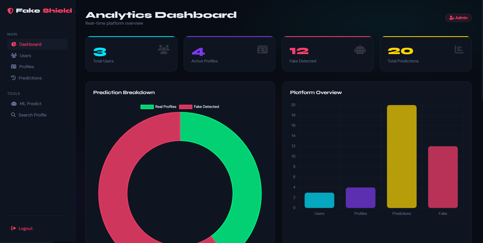This screenshot has height=243, width=483.
Task: Click the Predictions x-axis label
Action: [x=402, y=214]
